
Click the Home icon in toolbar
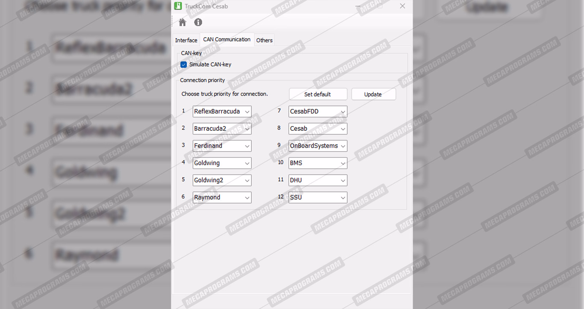pyautogui.click(x=183, y=23)
